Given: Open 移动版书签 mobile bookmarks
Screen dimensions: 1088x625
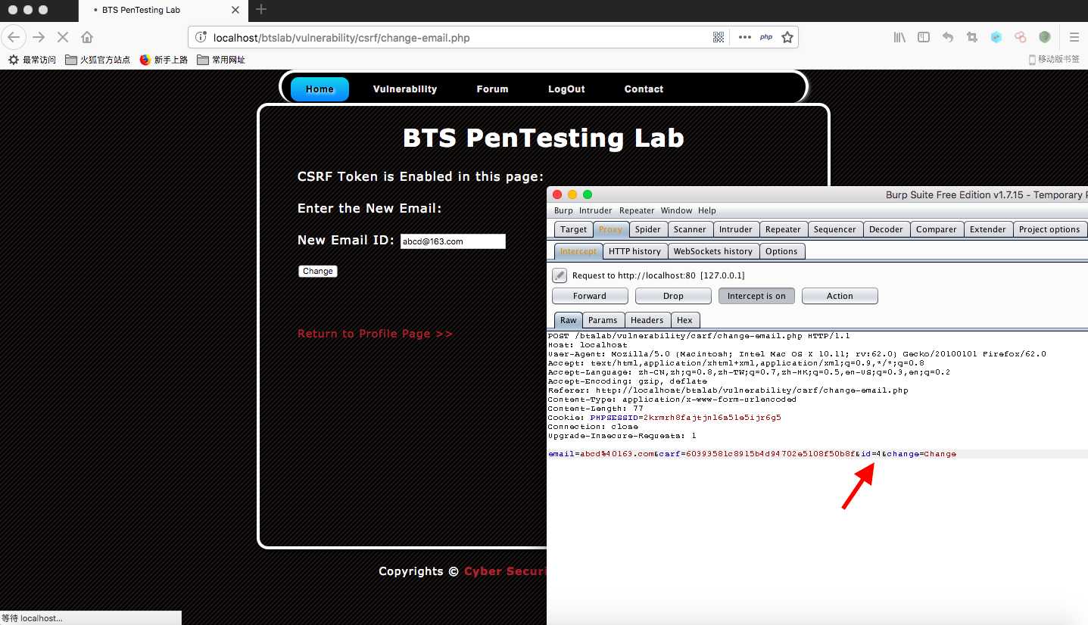Looking at the screenshot, I should pyautogui.click(x=1054, y=60).
